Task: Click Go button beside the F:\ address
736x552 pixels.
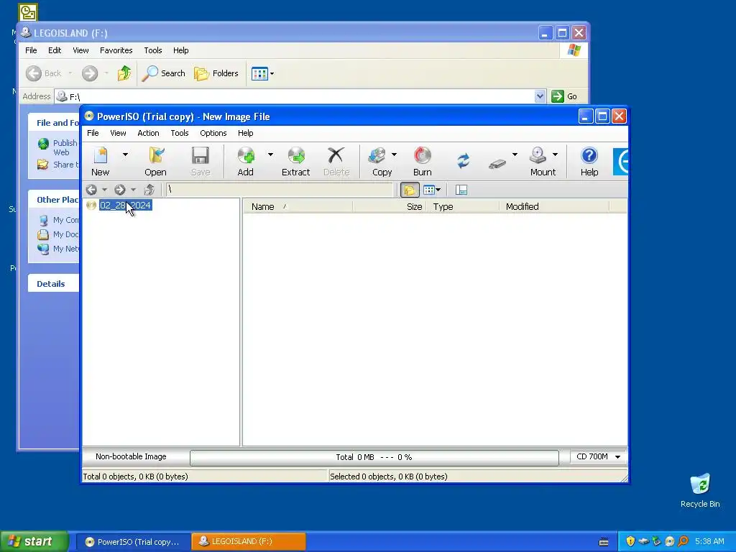Action: coord(564,96)
